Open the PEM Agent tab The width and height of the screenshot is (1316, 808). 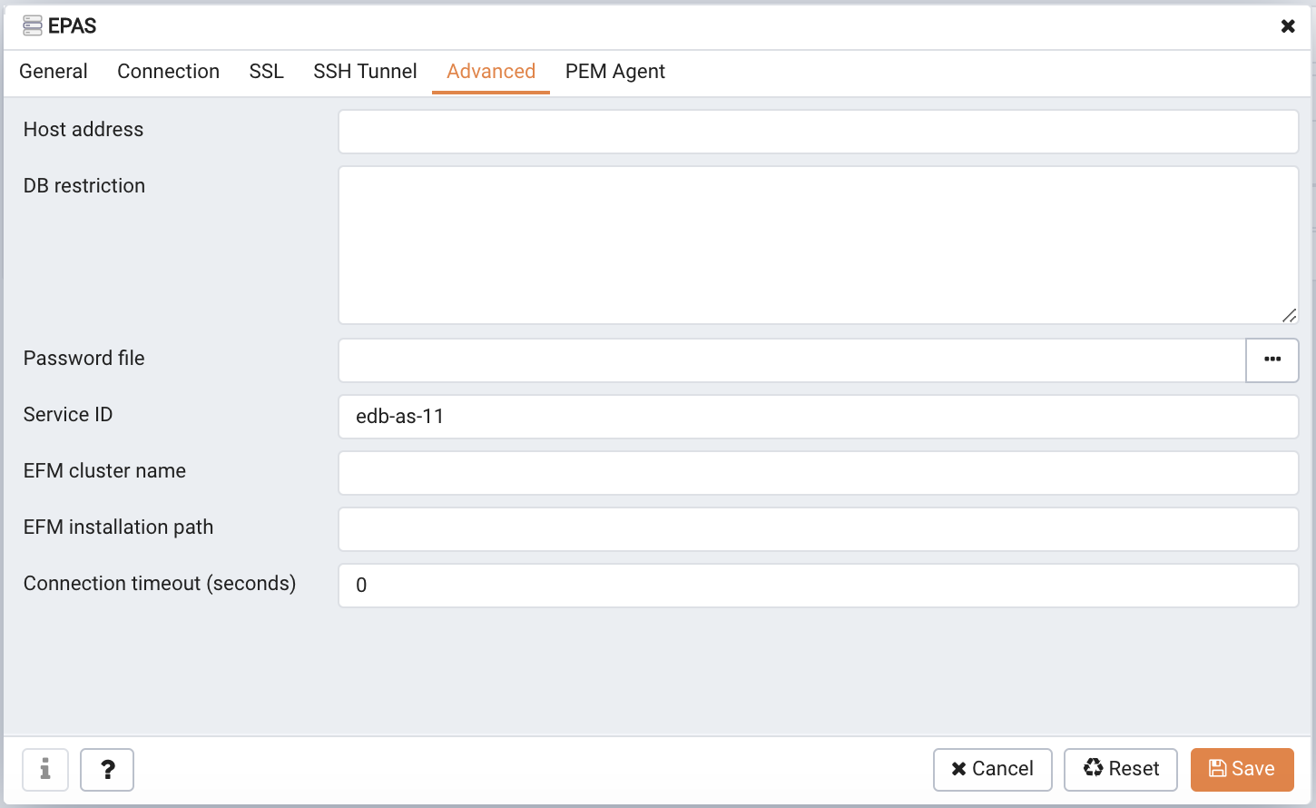[615, 72]
